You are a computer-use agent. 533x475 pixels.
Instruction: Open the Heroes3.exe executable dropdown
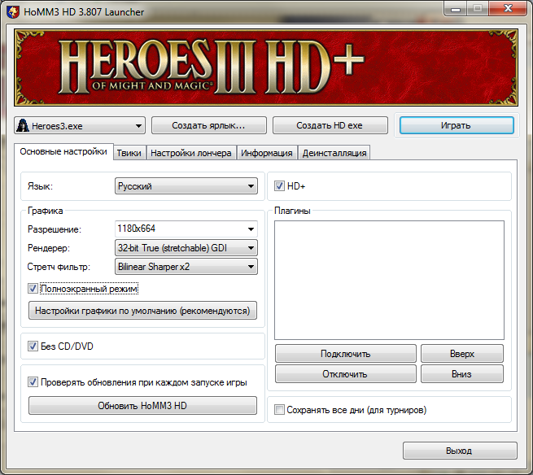tap(80, 125)
